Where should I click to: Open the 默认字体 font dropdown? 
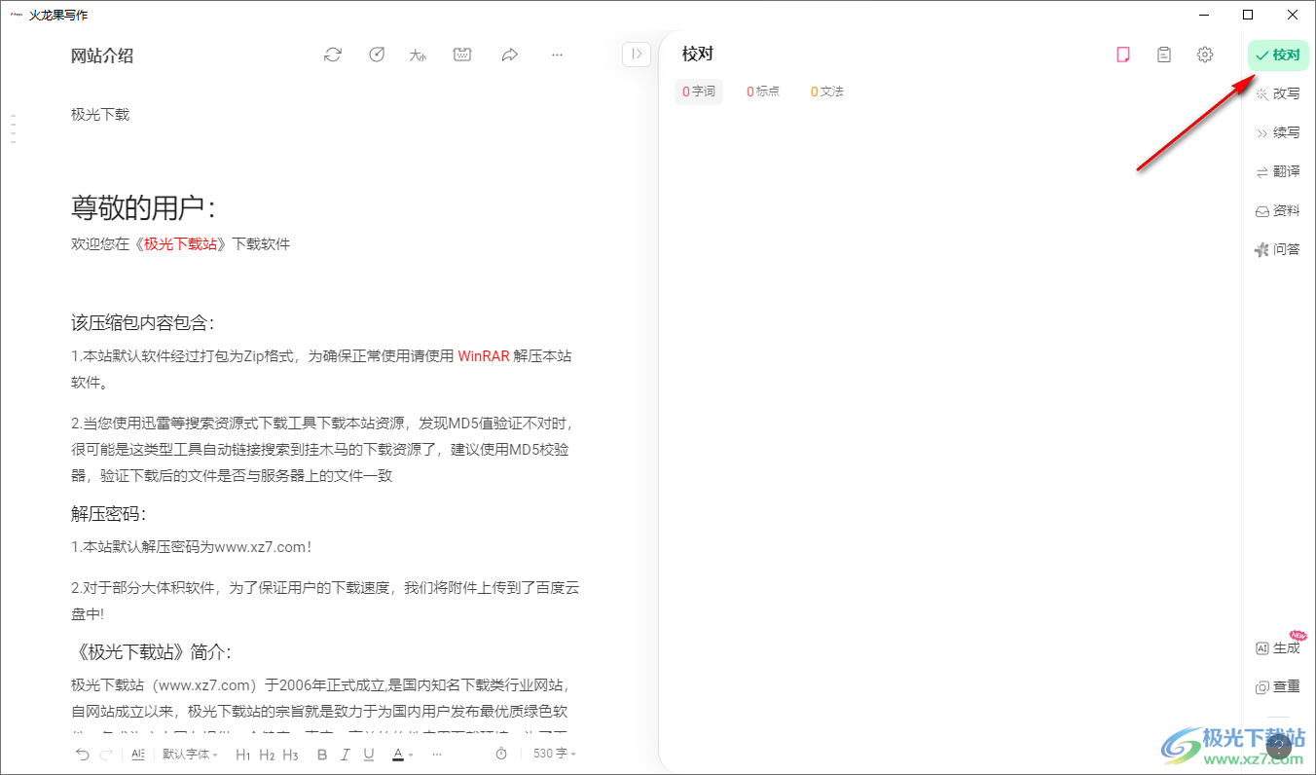pyautogui.click(x=190, y=754)
